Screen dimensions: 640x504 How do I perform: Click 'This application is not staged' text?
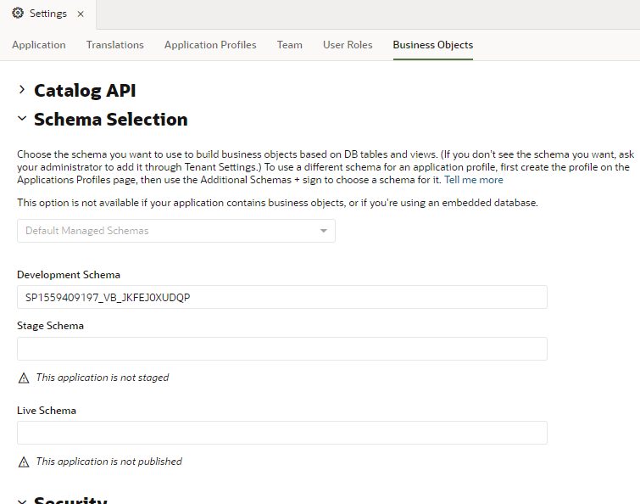103,378
